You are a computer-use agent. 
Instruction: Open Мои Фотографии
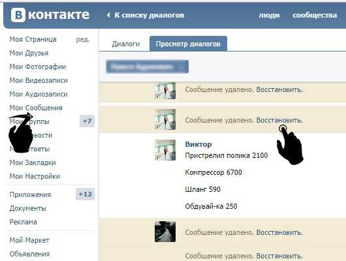(38, 67)
